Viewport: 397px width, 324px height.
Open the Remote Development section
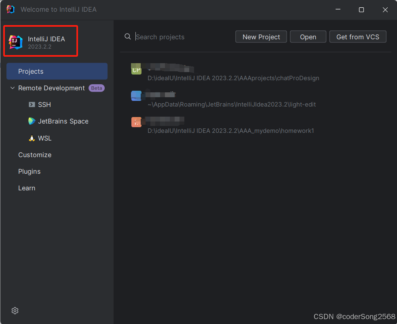(51, 88)
